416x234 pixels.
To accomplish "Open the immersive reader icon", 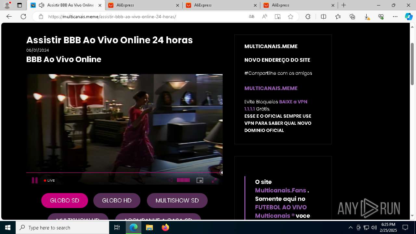I will click(x=278, y=17).
